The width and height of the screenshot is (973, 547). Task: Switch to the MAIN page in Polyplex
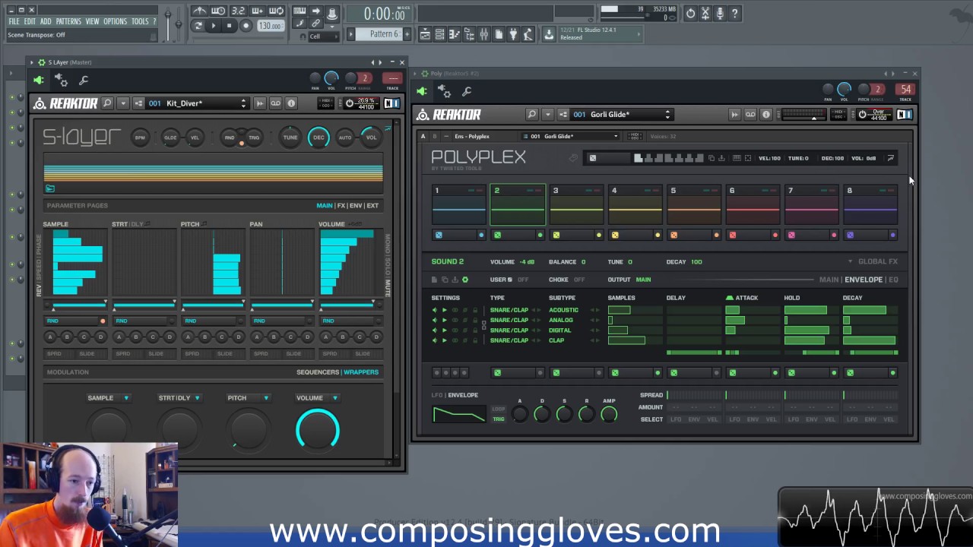coord(829,280)
